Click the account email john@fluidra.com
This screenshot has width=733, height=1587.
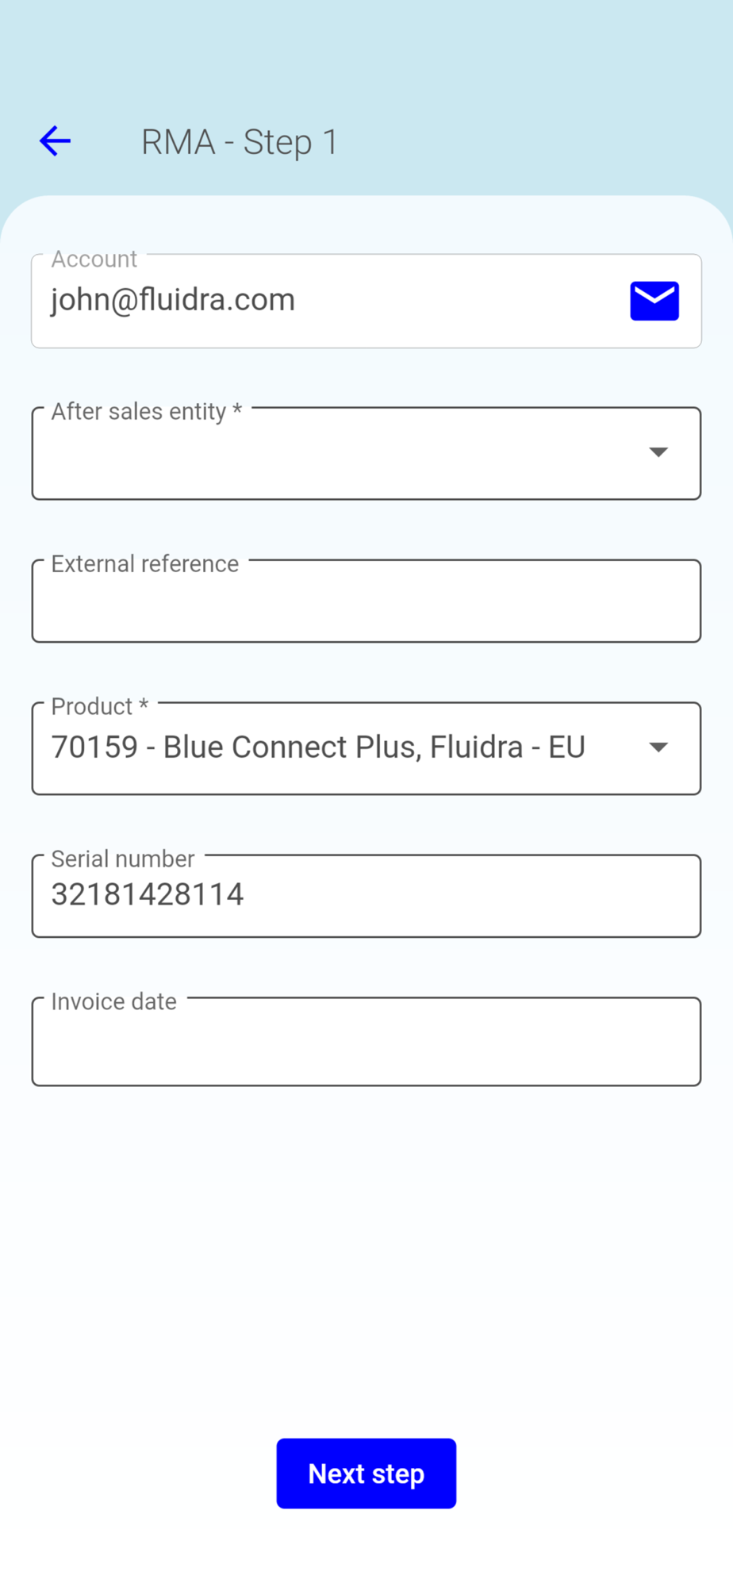(x=173, y=300)
